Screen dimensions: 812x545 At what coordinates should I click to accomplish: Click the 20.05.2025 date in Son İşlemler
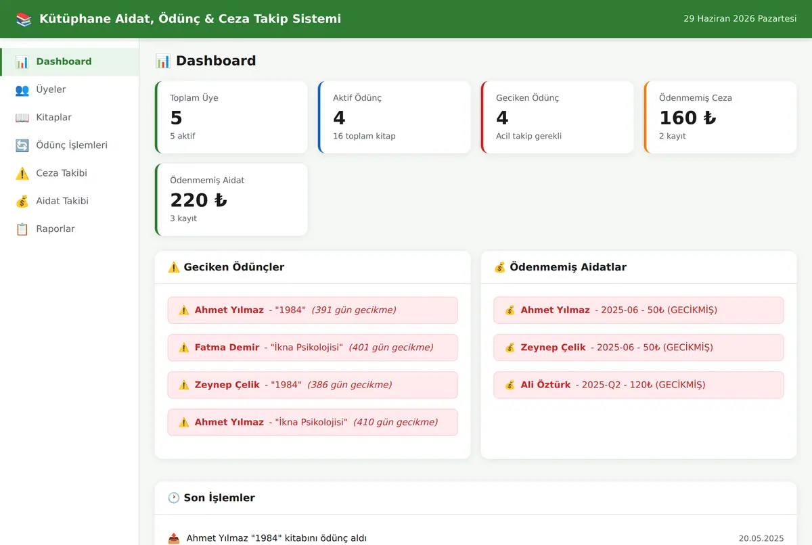click(761, 539)
